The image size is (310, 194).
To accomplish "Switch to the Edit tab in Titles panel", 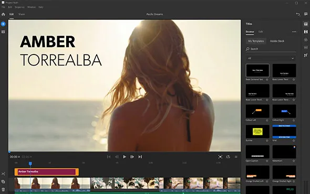I will tap(261, 32).
